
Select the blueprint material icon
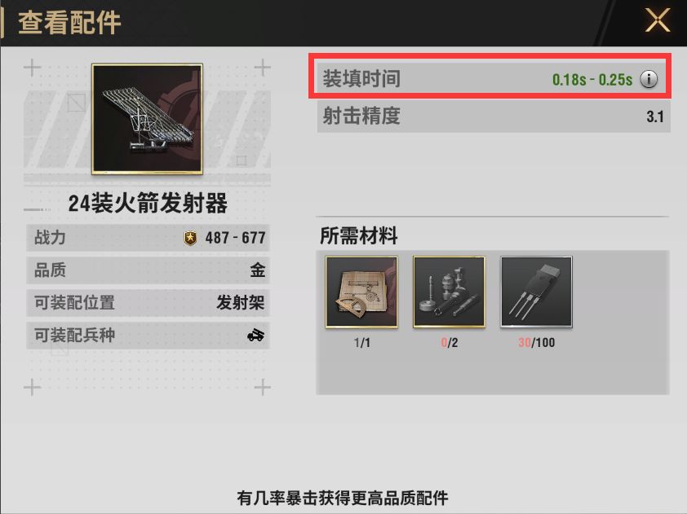coord(361,292)
